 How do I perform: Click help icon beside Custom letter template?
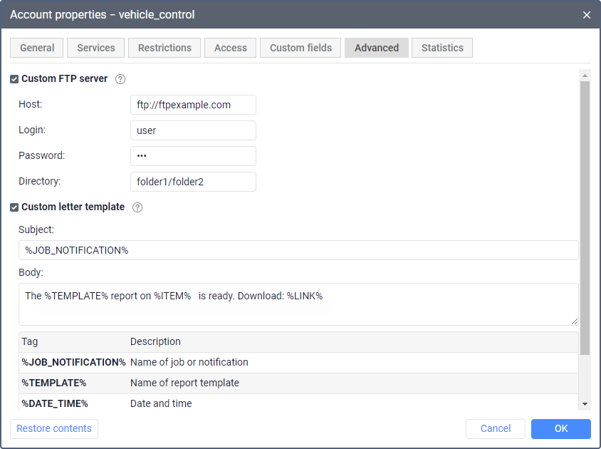[x=137, y=207]
